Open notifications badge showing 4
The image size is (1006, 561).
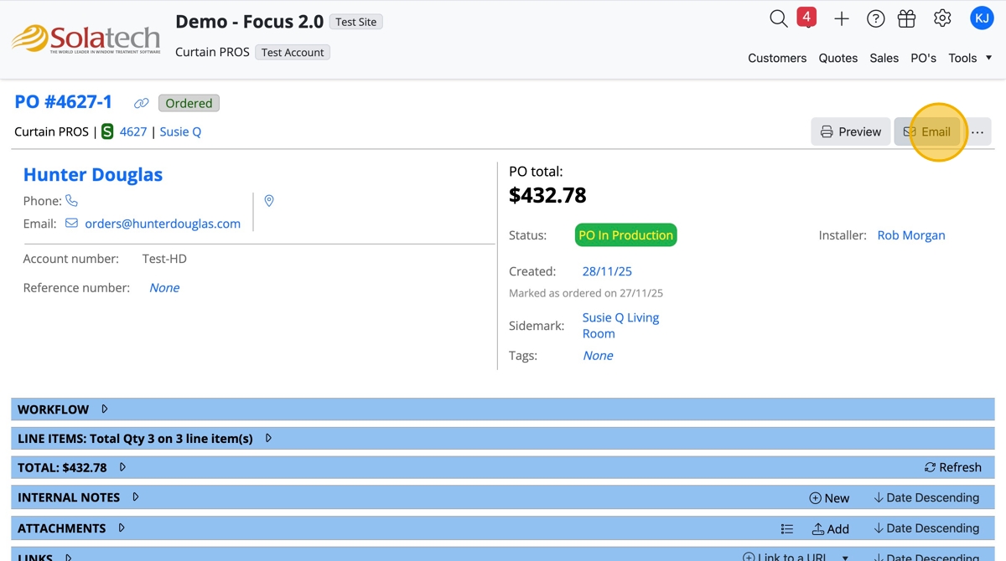(x=806, y=18)
